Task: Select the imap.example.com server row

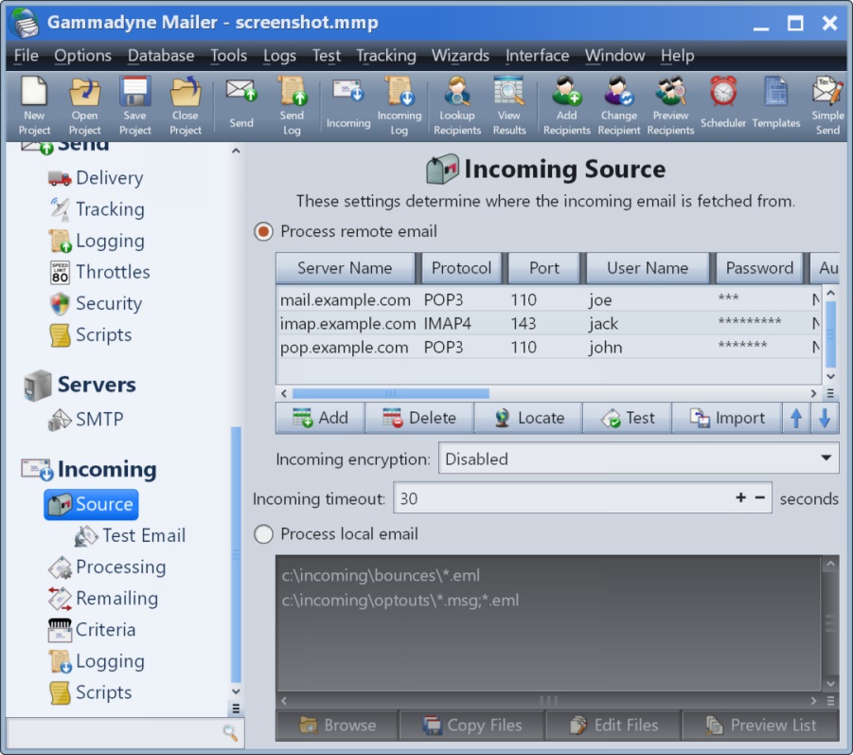Action: 548,323
